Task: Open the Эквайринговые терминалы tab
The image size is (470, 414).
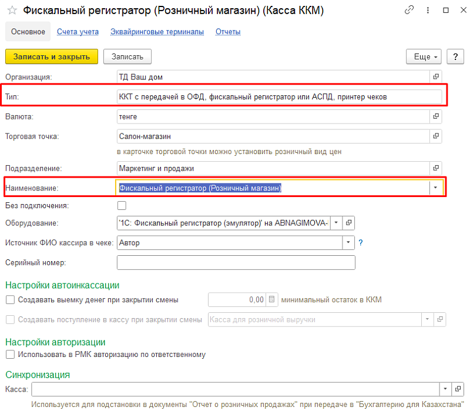Action: 157,32
